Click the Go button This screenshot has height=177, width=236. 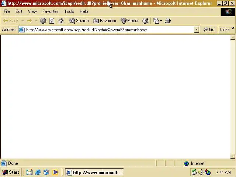(x=209, y=29)
